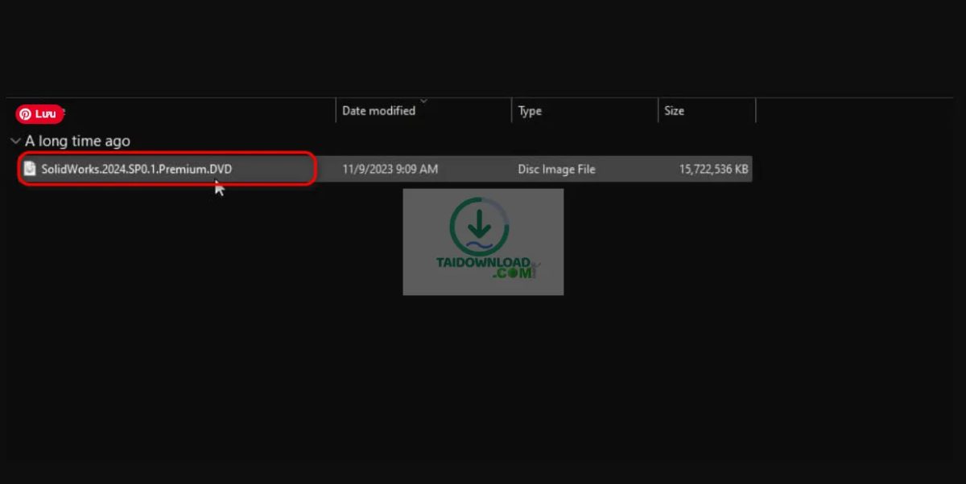Click the divider between Type and Size columns
This screenshot has height=484, width=966.
click(x=658, y=111)
